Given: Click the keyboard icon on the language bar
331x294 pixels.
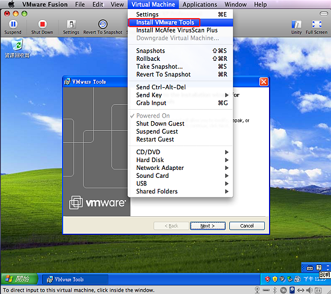Looking at the screenshot, I should [310, 267].
